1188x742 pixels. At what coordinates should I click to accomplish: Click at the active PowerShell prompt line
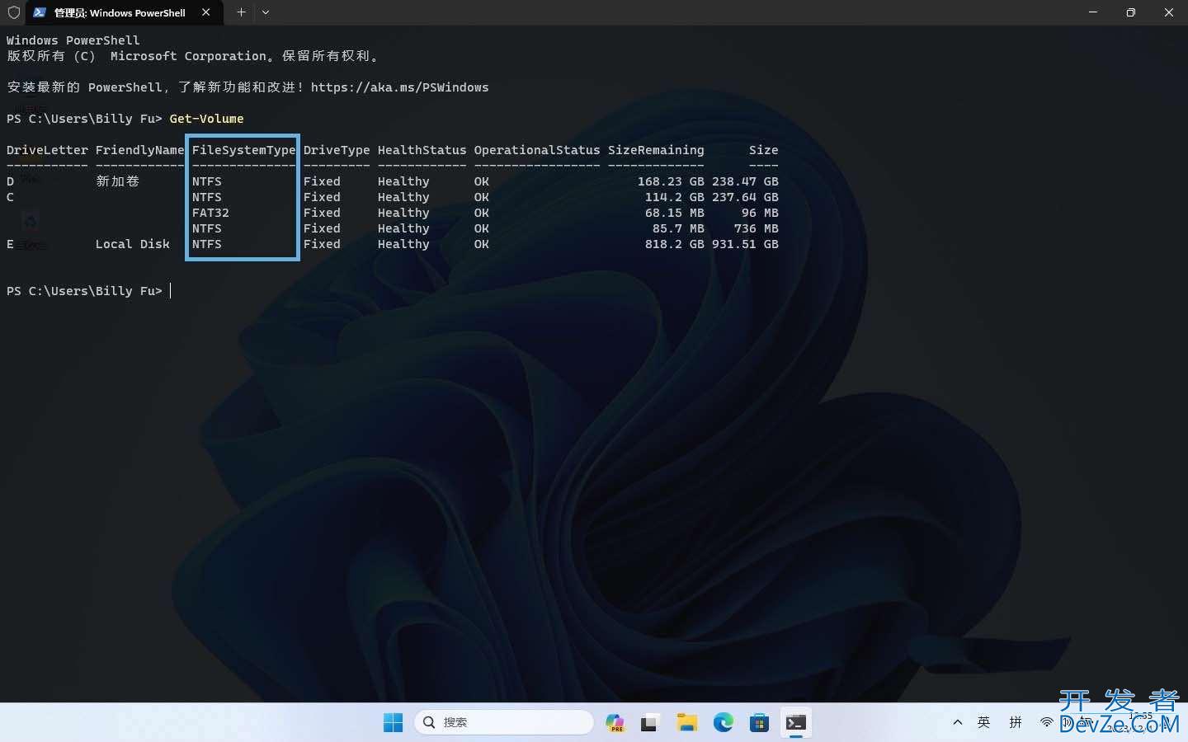pyautogui.click(x=88, y=291)
